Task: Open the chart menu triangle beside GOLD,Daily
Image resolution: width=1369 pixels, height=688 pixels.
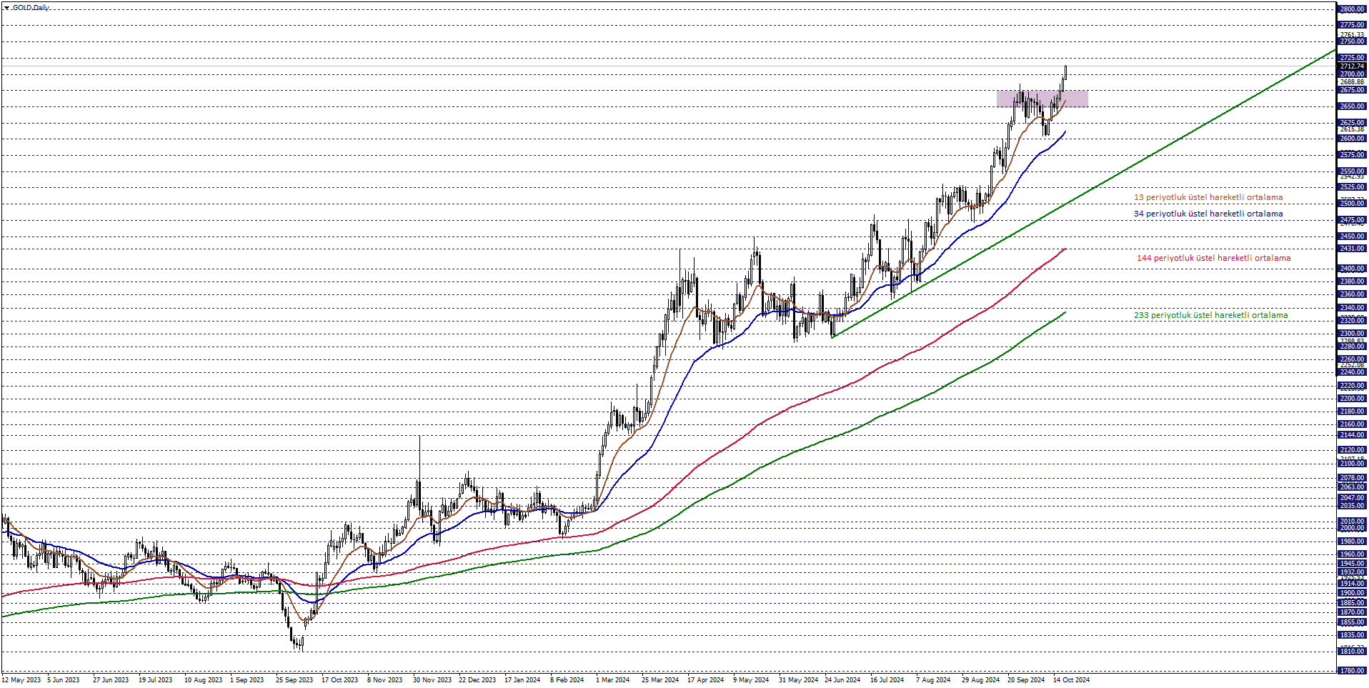Action: (x=6, y=8)
